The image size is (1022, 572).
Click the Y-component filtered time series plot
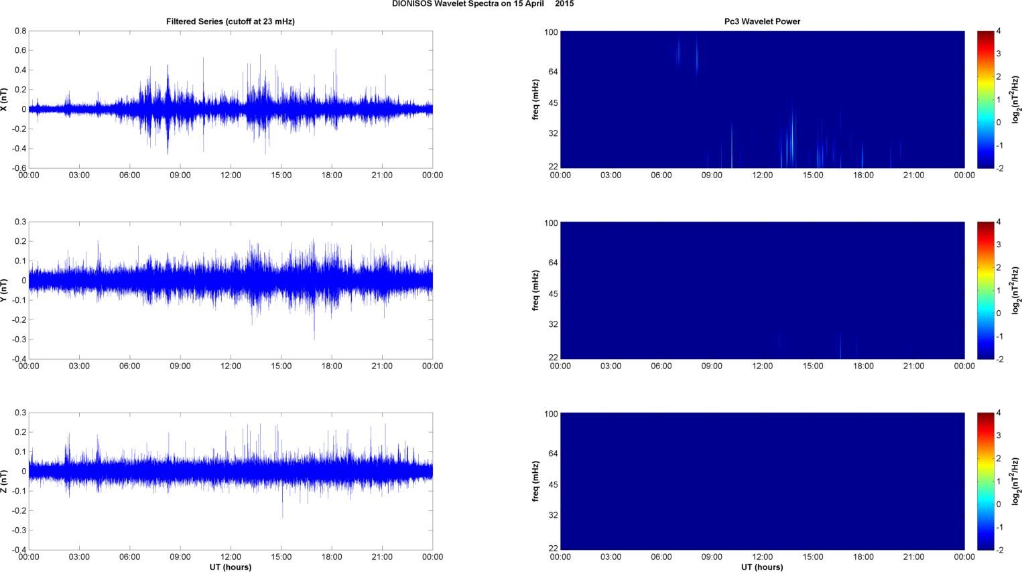click(x=231, y=290)
